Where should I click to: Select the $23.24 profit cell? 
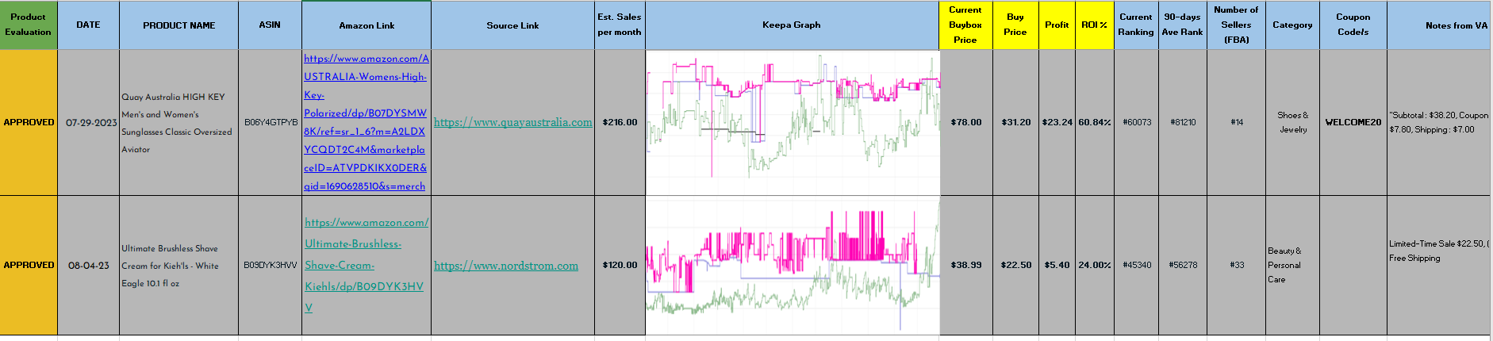pos(1057,122)
